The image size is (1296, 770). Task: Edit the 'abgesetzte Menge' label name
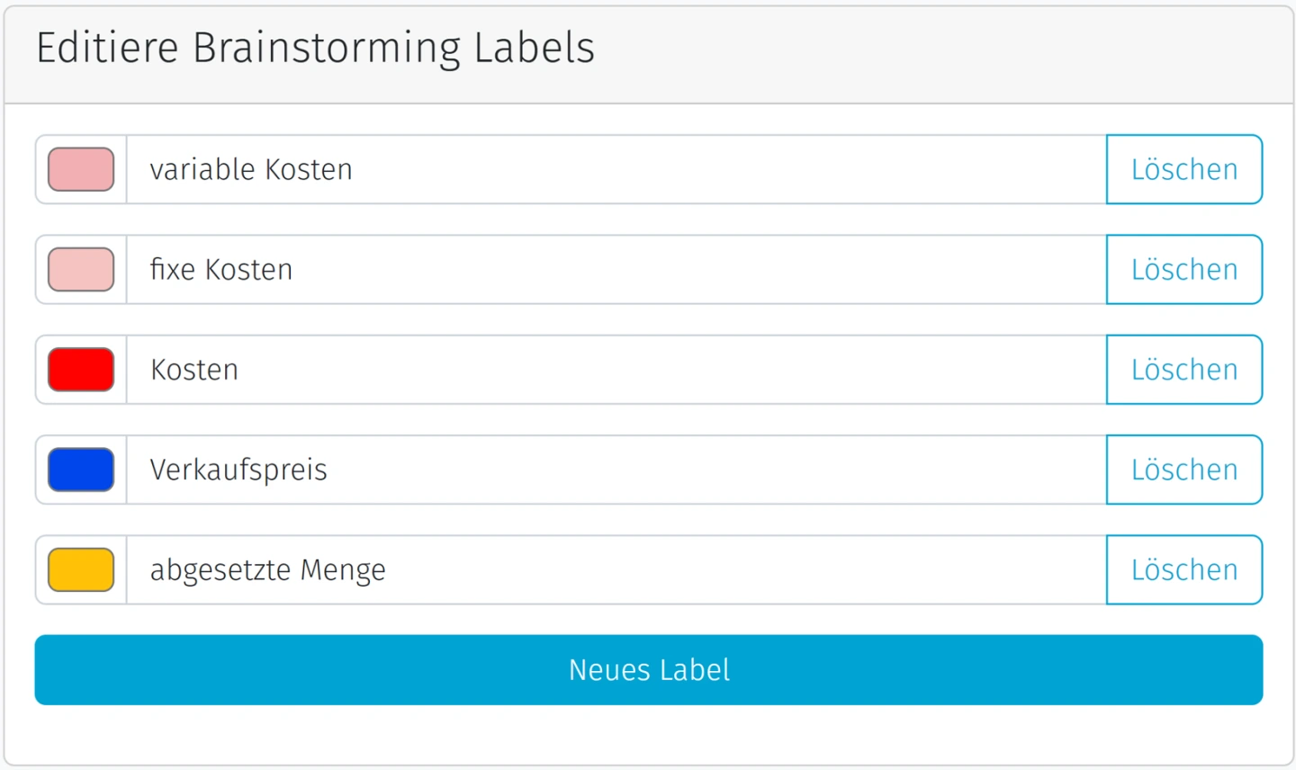click(616, 570)
